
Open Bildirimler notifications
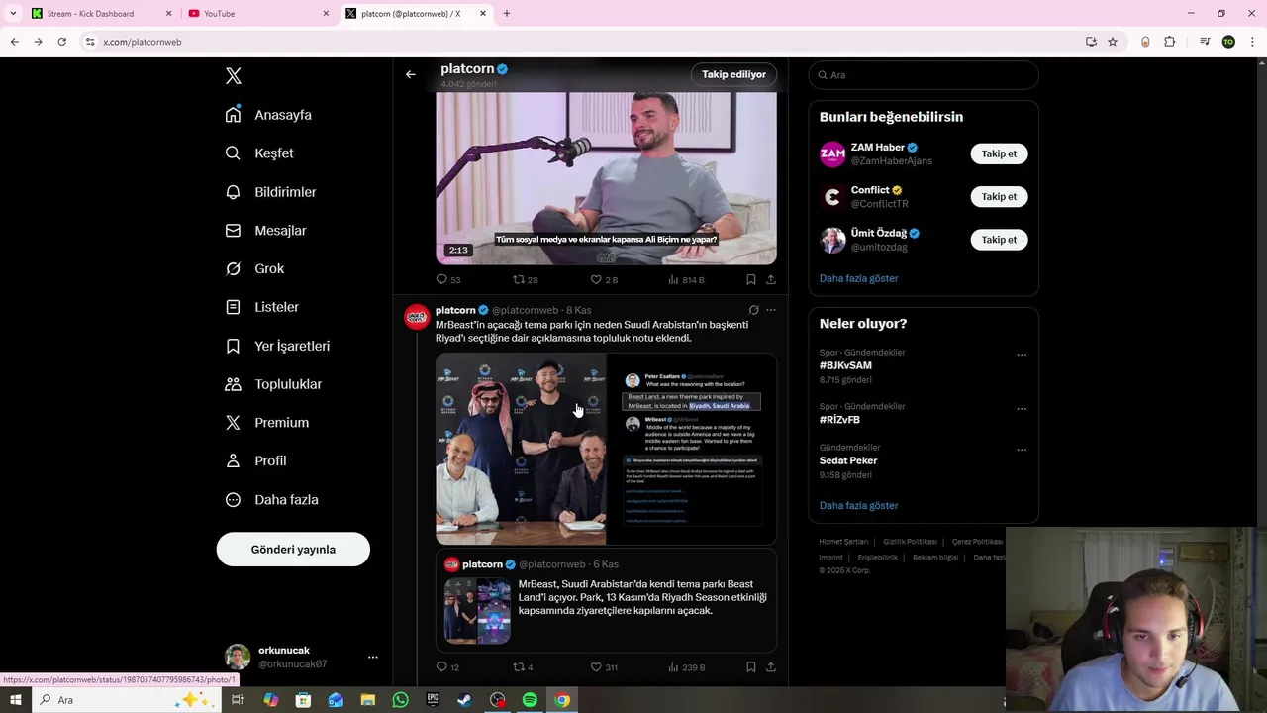pos(271,192)
